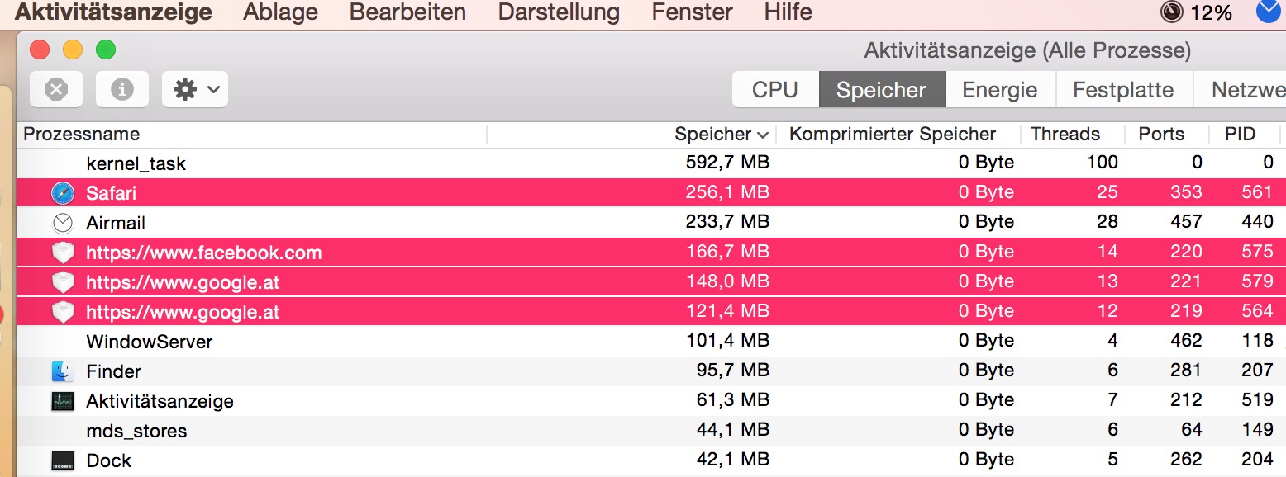Click the Safari compass icon
Screen dimensions: 1286x477
point(63,193)
